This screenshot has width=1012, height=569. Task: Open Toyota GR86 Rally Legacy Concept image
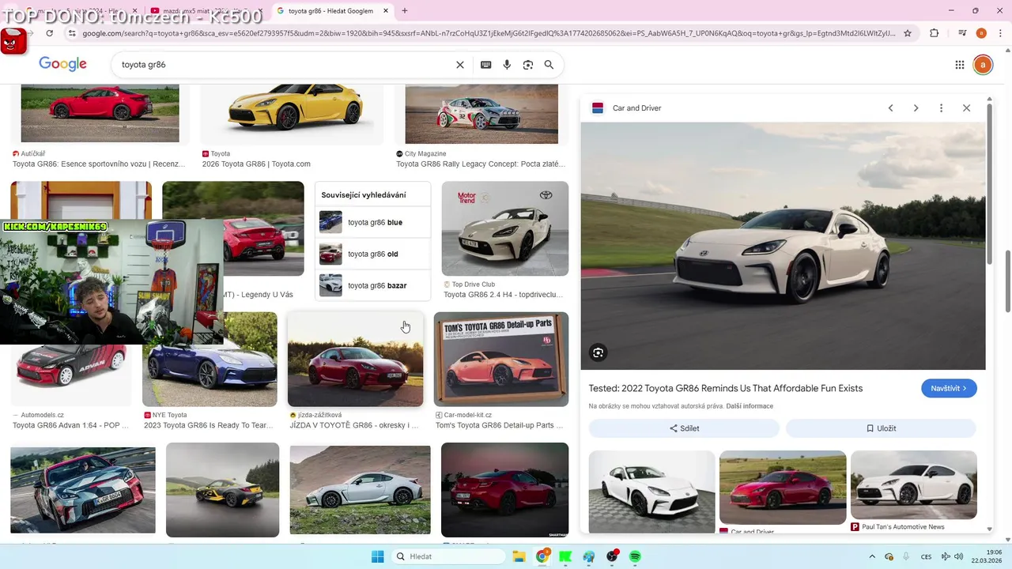(x=481, y=114)
